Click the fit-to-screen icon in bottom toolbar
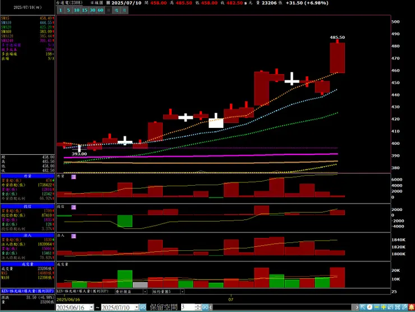This screenshot has height=312, width=415. click(397, 308)
